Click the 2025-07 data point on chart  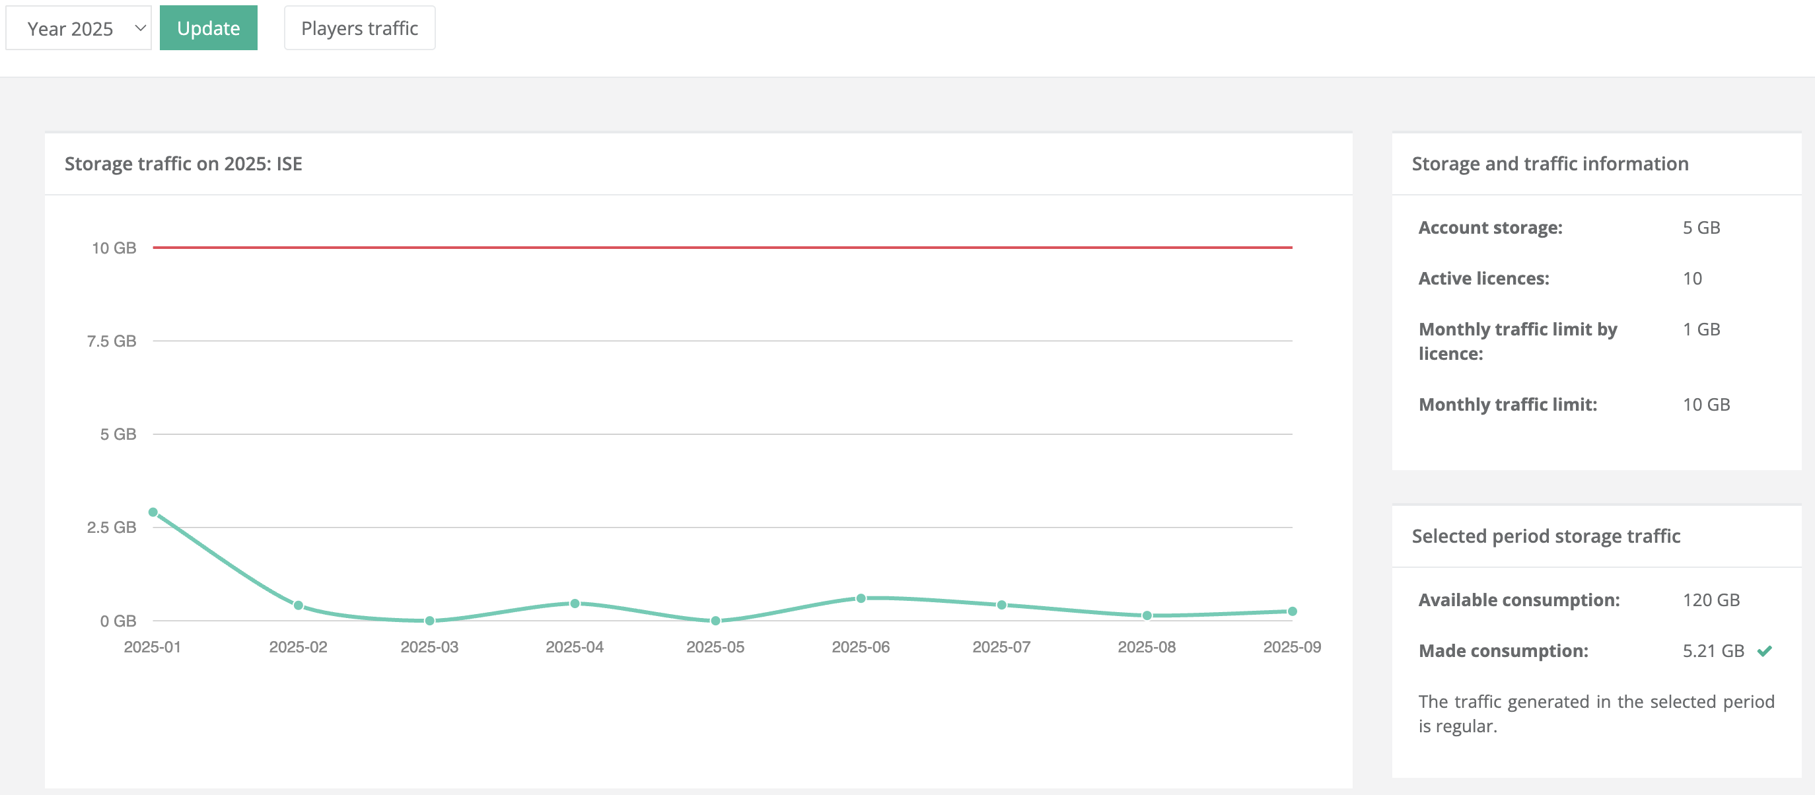[x=1001, y=605]
